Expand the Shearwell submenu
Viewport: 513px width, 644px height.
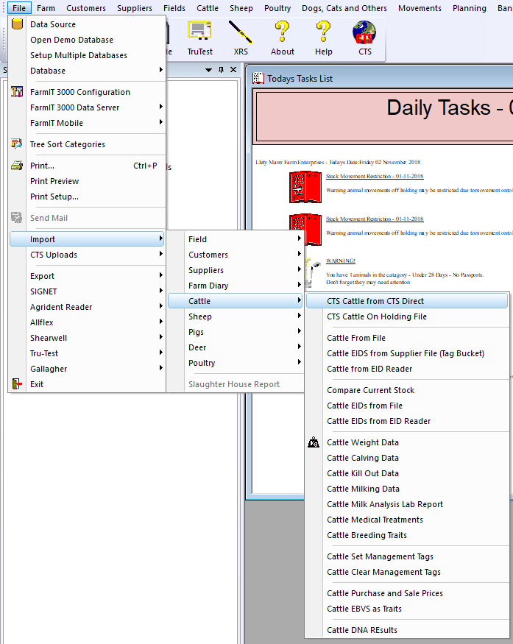[87, 338]
